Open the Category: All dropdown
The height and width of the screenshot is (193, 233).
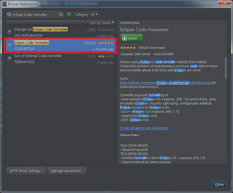[86, 14]
